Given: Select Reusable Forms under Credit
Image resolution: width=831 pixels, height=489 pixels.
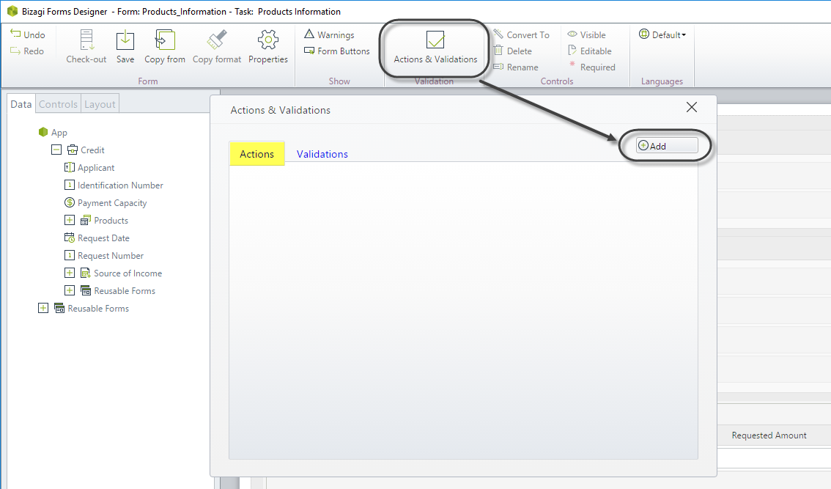Looking at the screenshot, I should point(125,290).
